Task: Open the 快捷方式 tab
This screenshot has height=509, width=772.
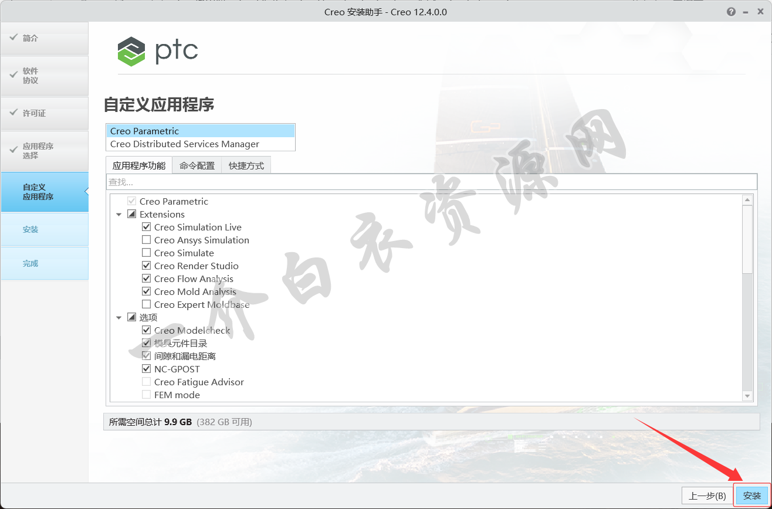Action: [246, 165]
